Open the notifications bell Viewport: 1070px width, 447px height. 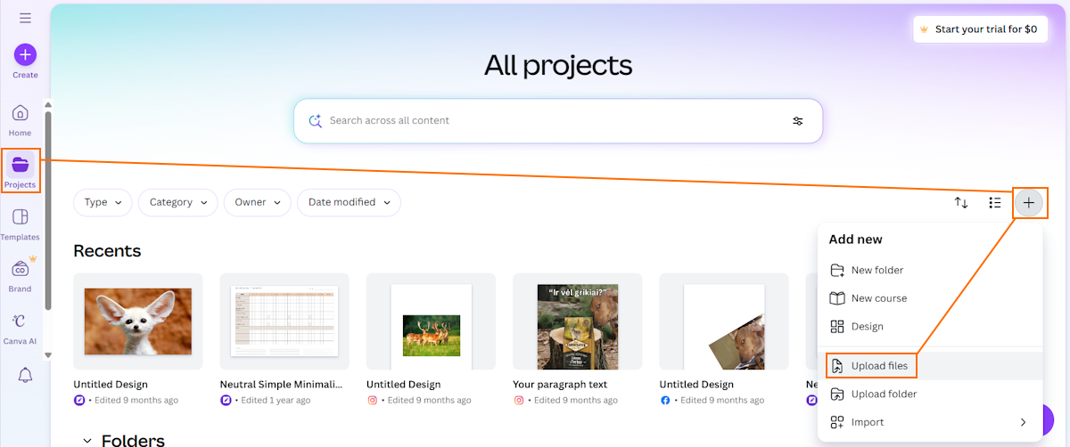tap(25, 375)
